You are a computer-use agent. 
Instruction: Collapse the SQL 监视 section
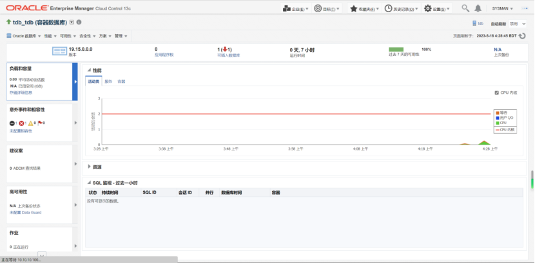[x=90, y=183]
